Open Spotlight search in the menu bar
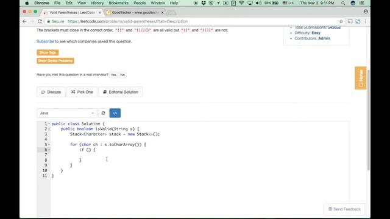Screen dimensions: 390x219 tap(343, 3)
